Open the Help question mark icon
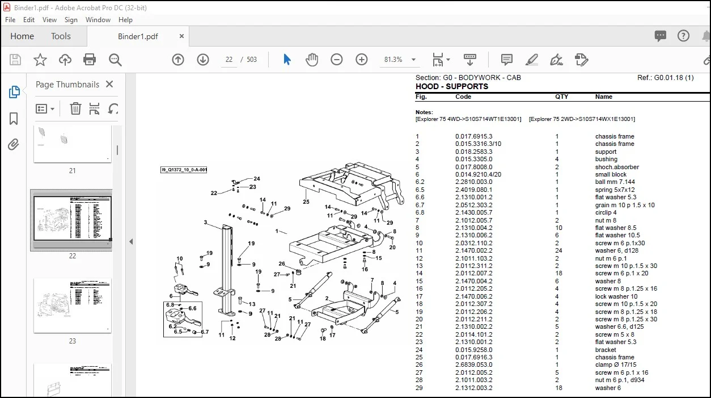 point(684,36)
